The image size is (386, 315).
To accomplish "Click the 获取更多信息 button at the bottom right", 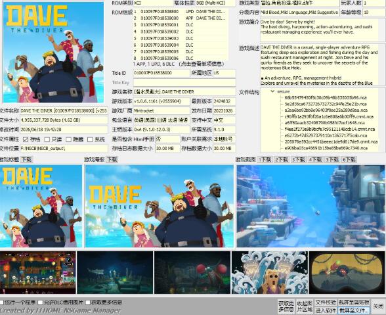I will [x=286, y=306].
